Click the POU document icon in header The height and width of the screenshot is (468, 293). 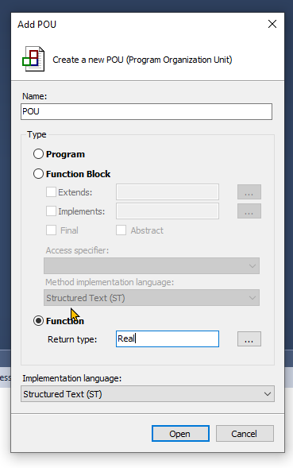(33, 59)
